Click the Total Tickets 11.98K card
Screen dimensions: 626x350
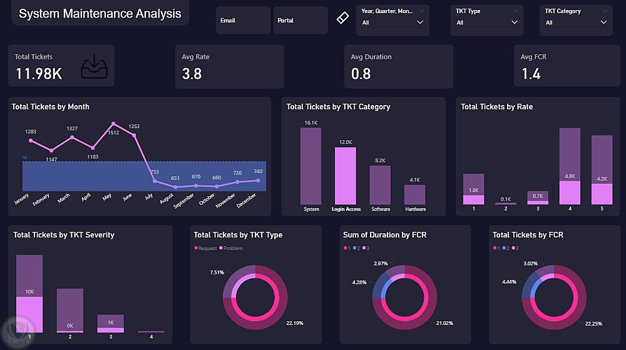[61, 66]
